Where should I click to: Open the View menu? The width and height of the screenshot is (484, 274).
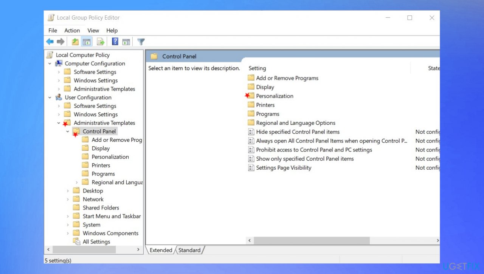point(93,31)
